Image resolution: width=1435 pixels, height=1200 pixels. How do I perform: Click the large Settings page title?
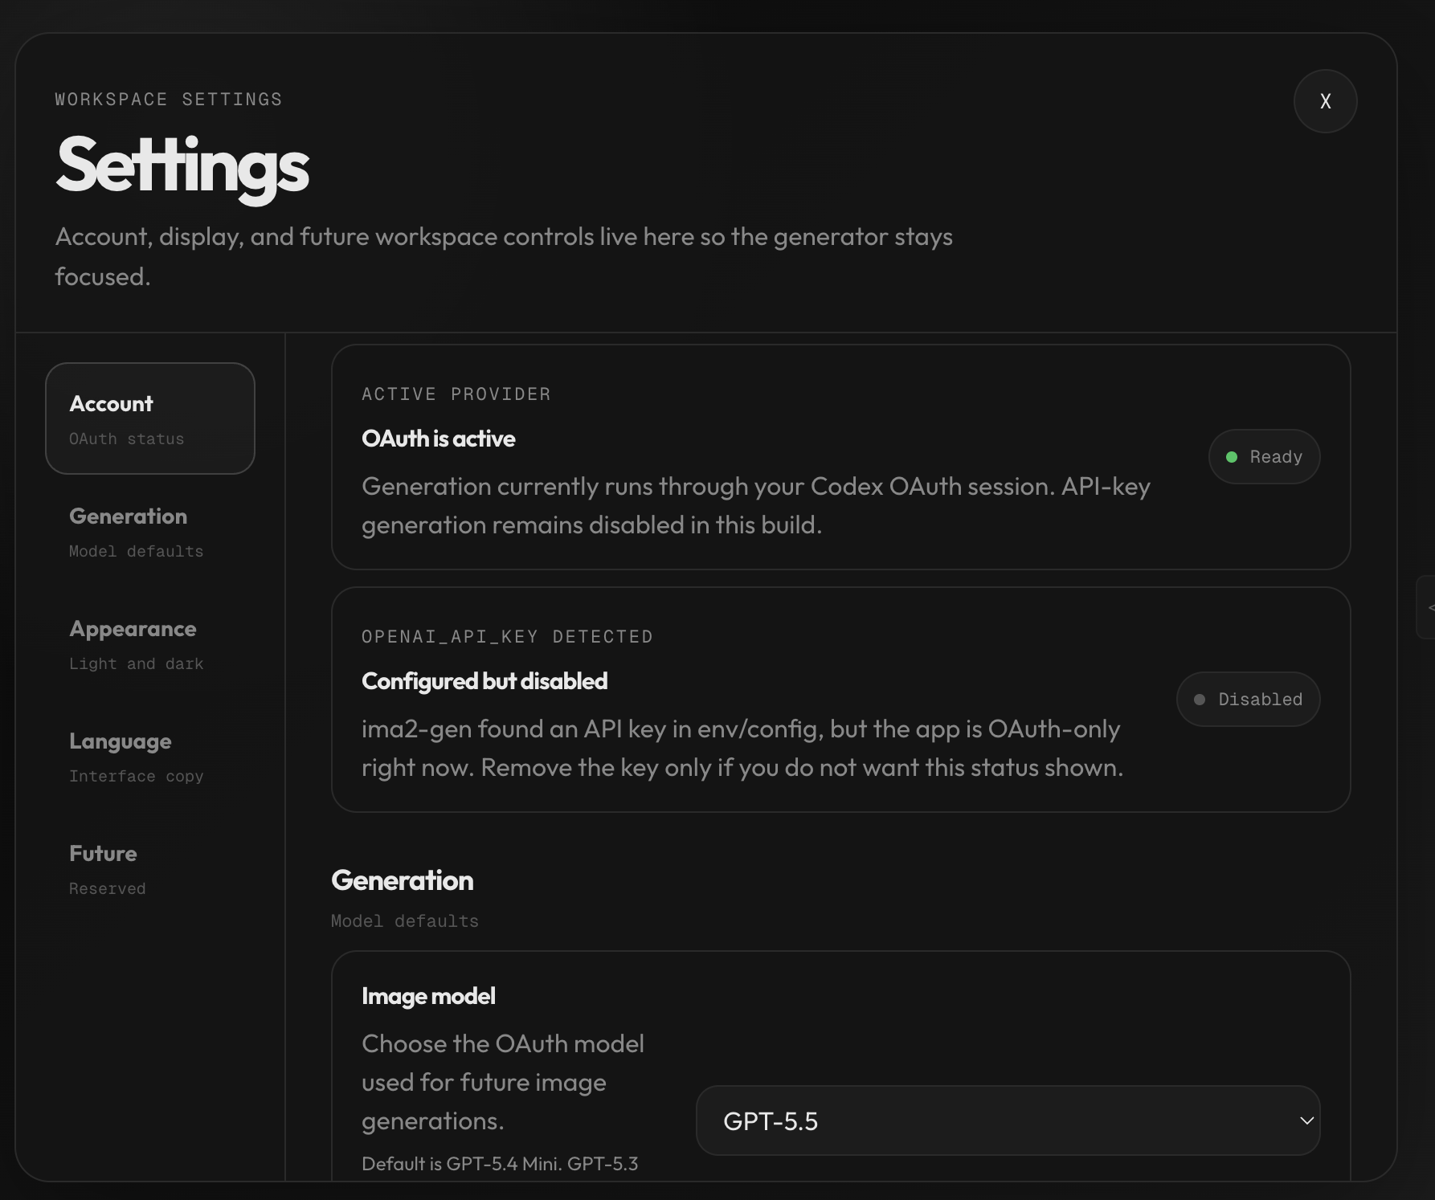pyautogui.click(x=182, y=165)
